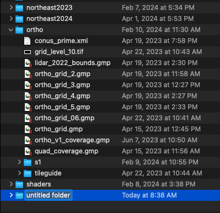Select the ortho folder name
This screenshot has height=213, width=220.
(35, 30)
